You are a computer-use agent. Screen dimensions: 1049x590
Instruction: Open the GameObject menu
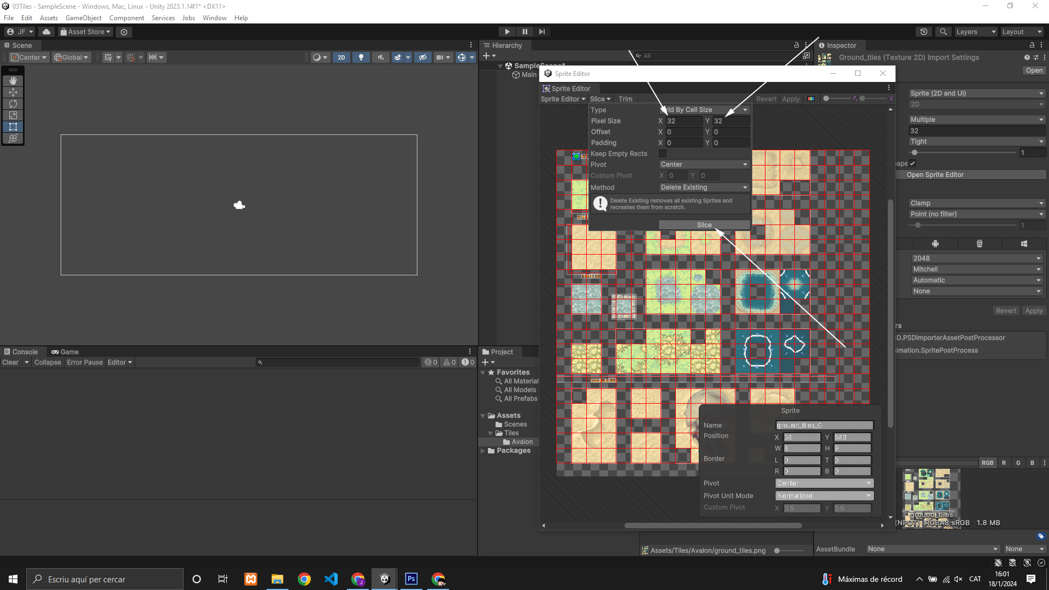pyautogui.click(x=84, y=18)
